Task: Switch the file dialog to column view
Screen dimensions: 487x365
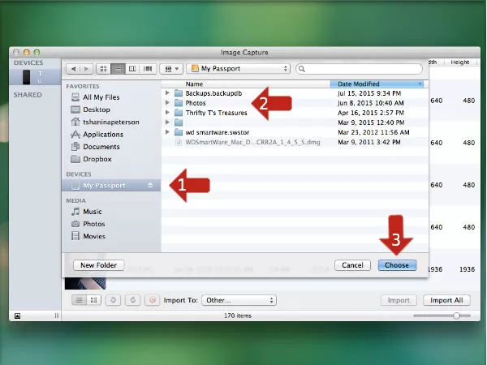Action: click(132, 69)
